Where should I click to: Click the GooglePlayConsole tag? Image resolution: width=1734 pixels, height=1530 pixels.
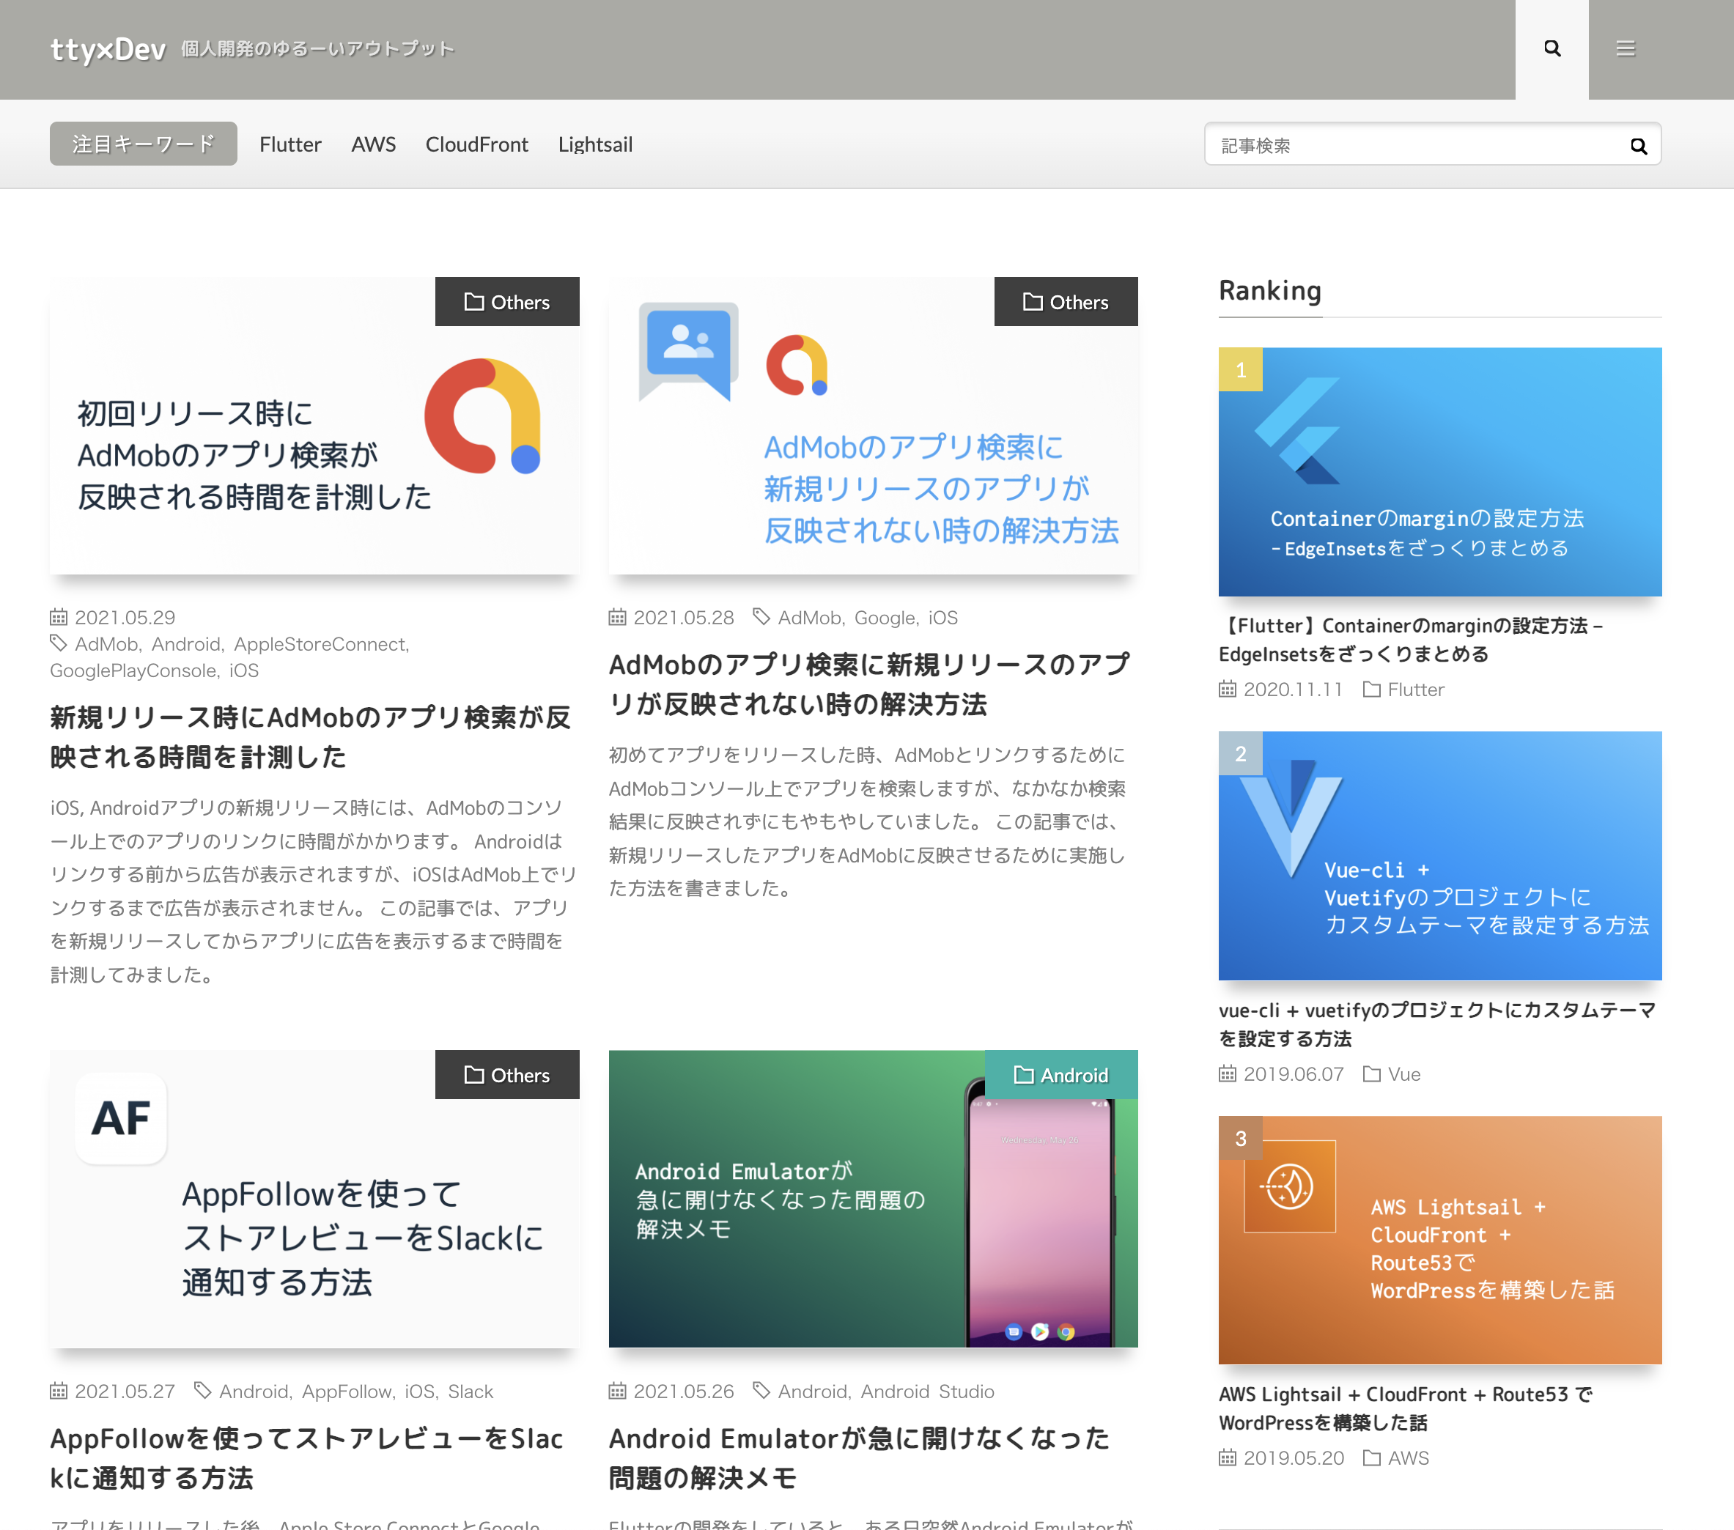(133, 670)
